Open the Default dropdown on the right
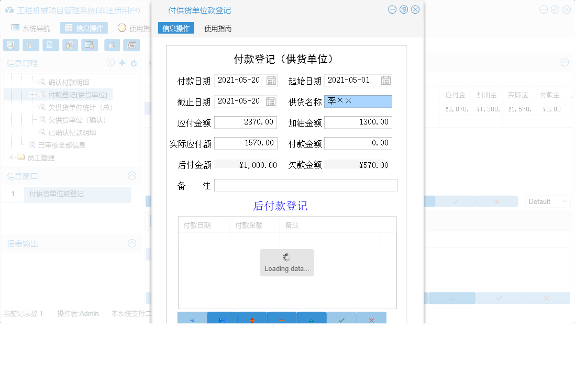The image size is (575, 374). click(x=547, y=201)
